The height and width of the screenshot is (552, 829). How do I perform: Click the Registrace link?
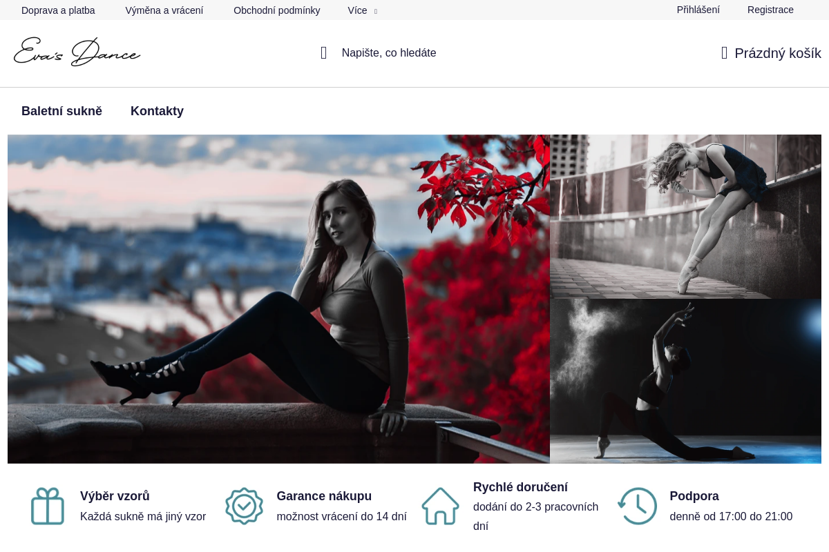[x=770, y=10]
